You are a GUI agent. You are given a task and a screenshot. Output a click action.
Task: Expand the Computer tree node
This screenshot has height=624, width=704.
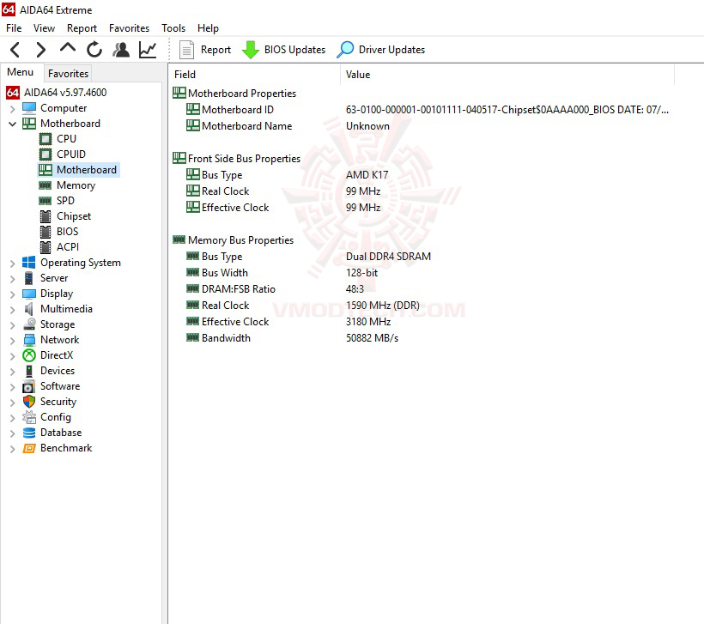[x=13, y=109]
